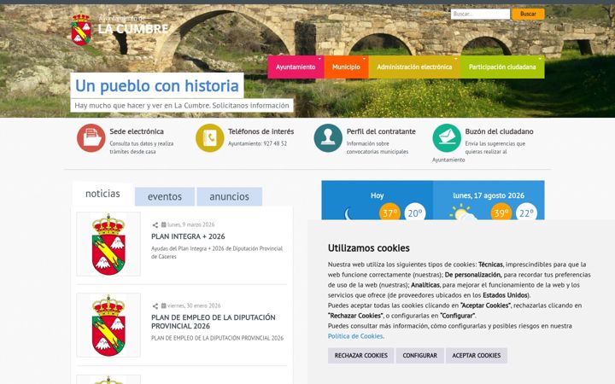615x384 pixels.
Task: Click the Perfil del contratante stamp icon
Action: tap(328, 138)
